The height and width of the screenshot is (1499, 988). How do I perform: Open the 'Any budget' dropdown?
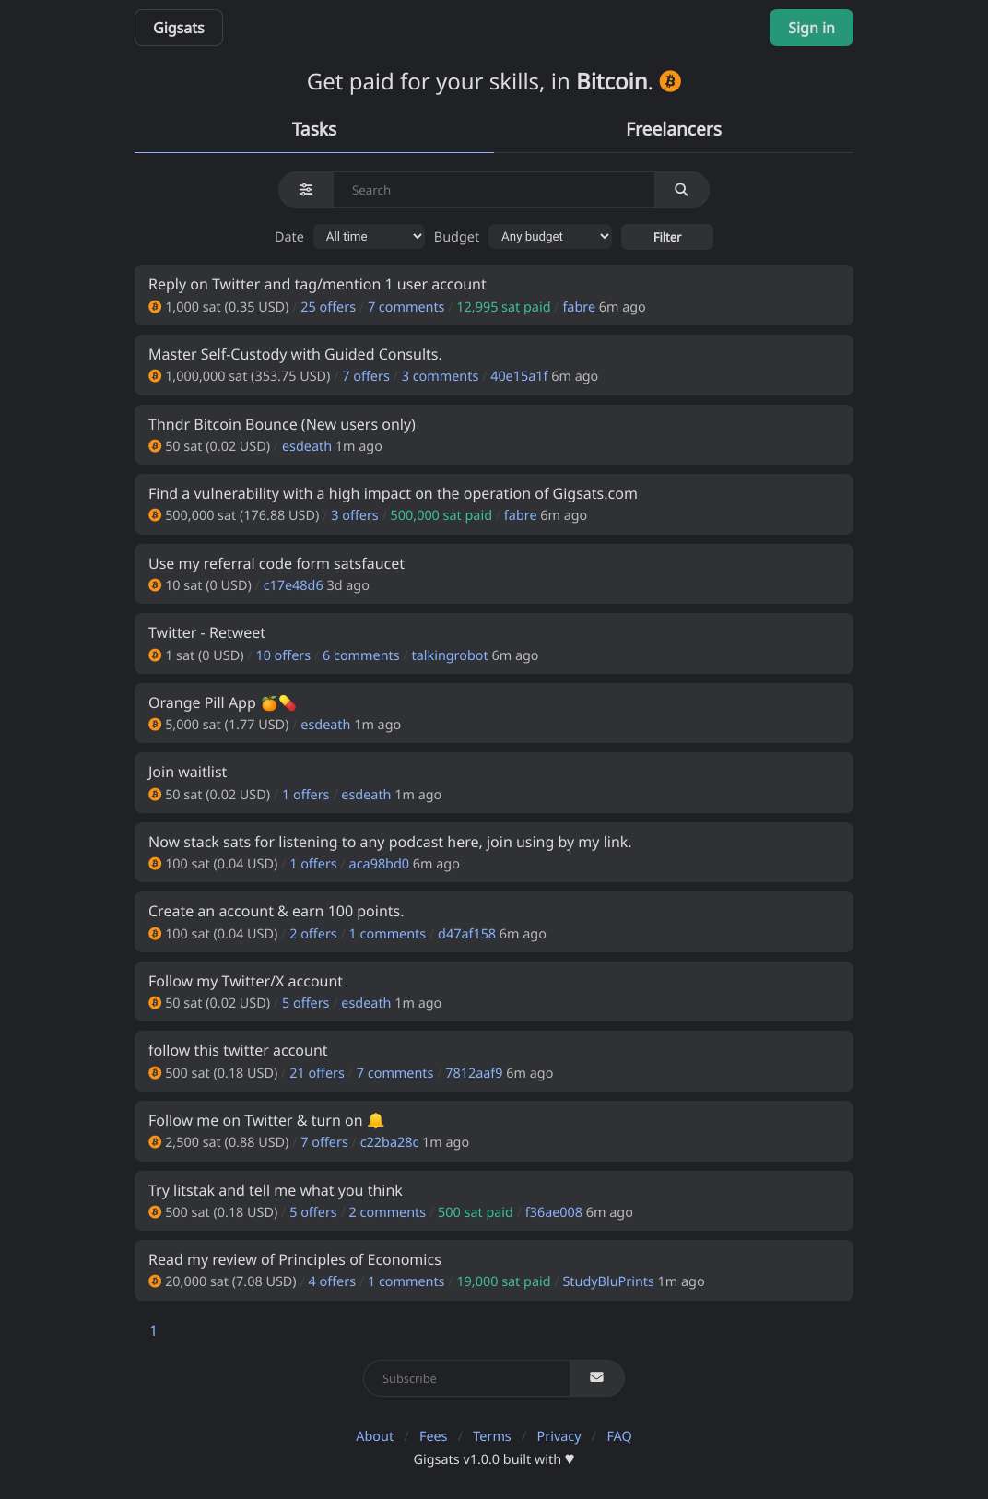click(550, 237)
